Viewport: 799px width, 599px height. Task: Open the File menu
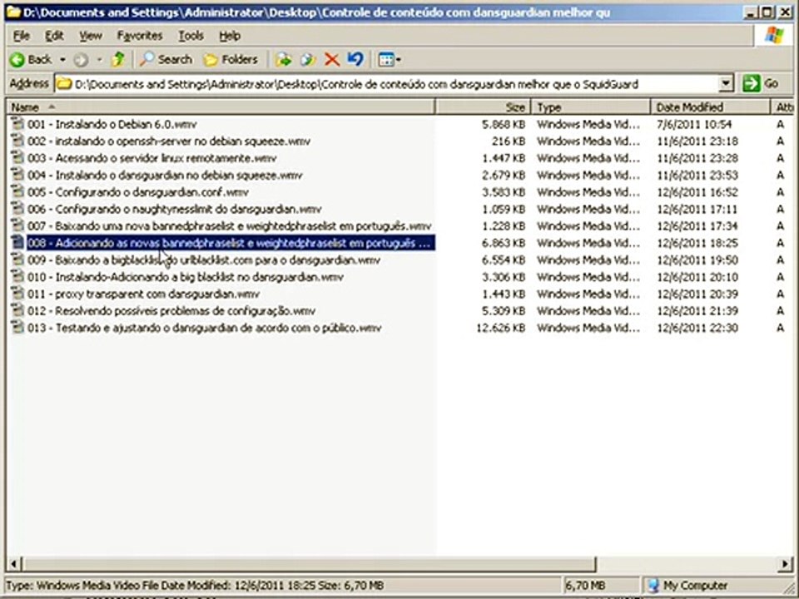coord(22,36)
